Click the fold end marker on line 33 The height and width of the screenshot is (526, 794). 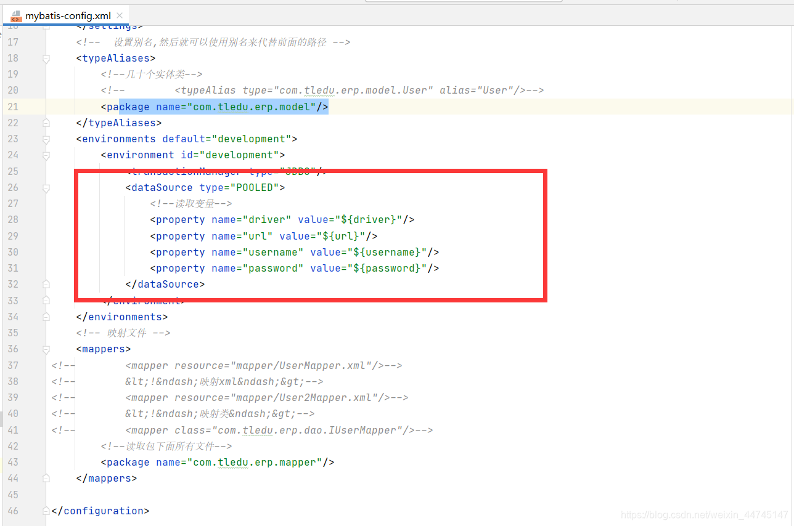click(46, 301)
